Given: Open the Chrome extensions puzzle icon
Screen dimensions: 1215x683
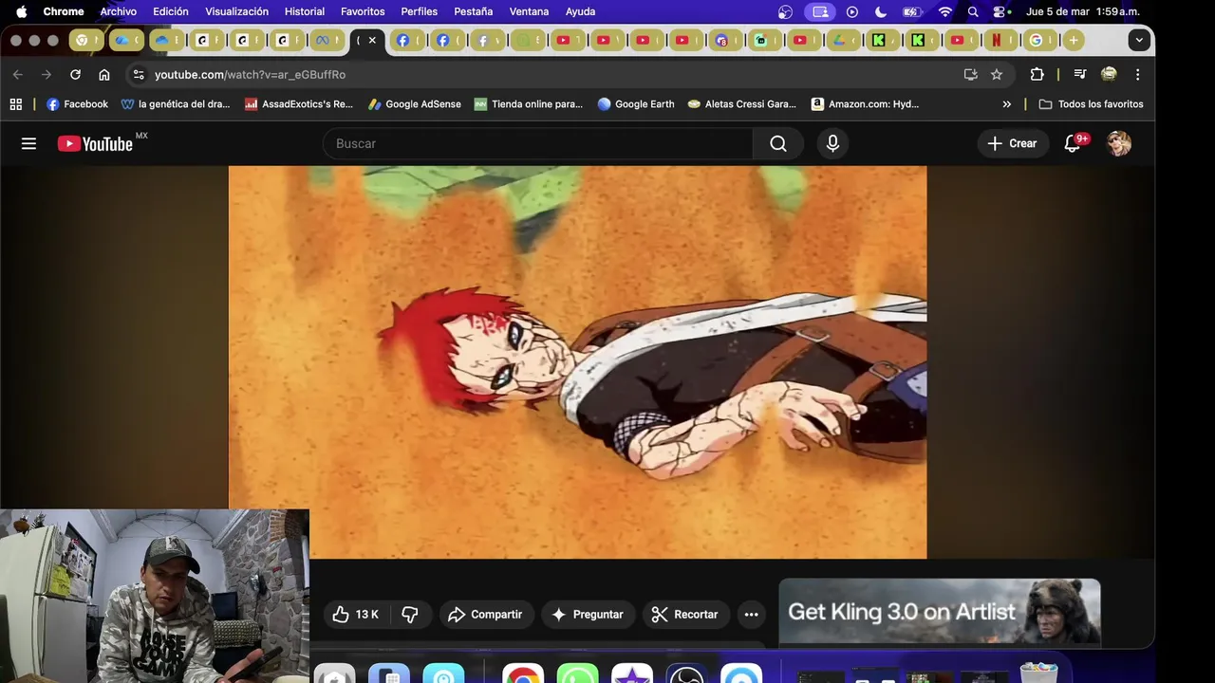Looking at the screenshot, I should pos(1037,74).
